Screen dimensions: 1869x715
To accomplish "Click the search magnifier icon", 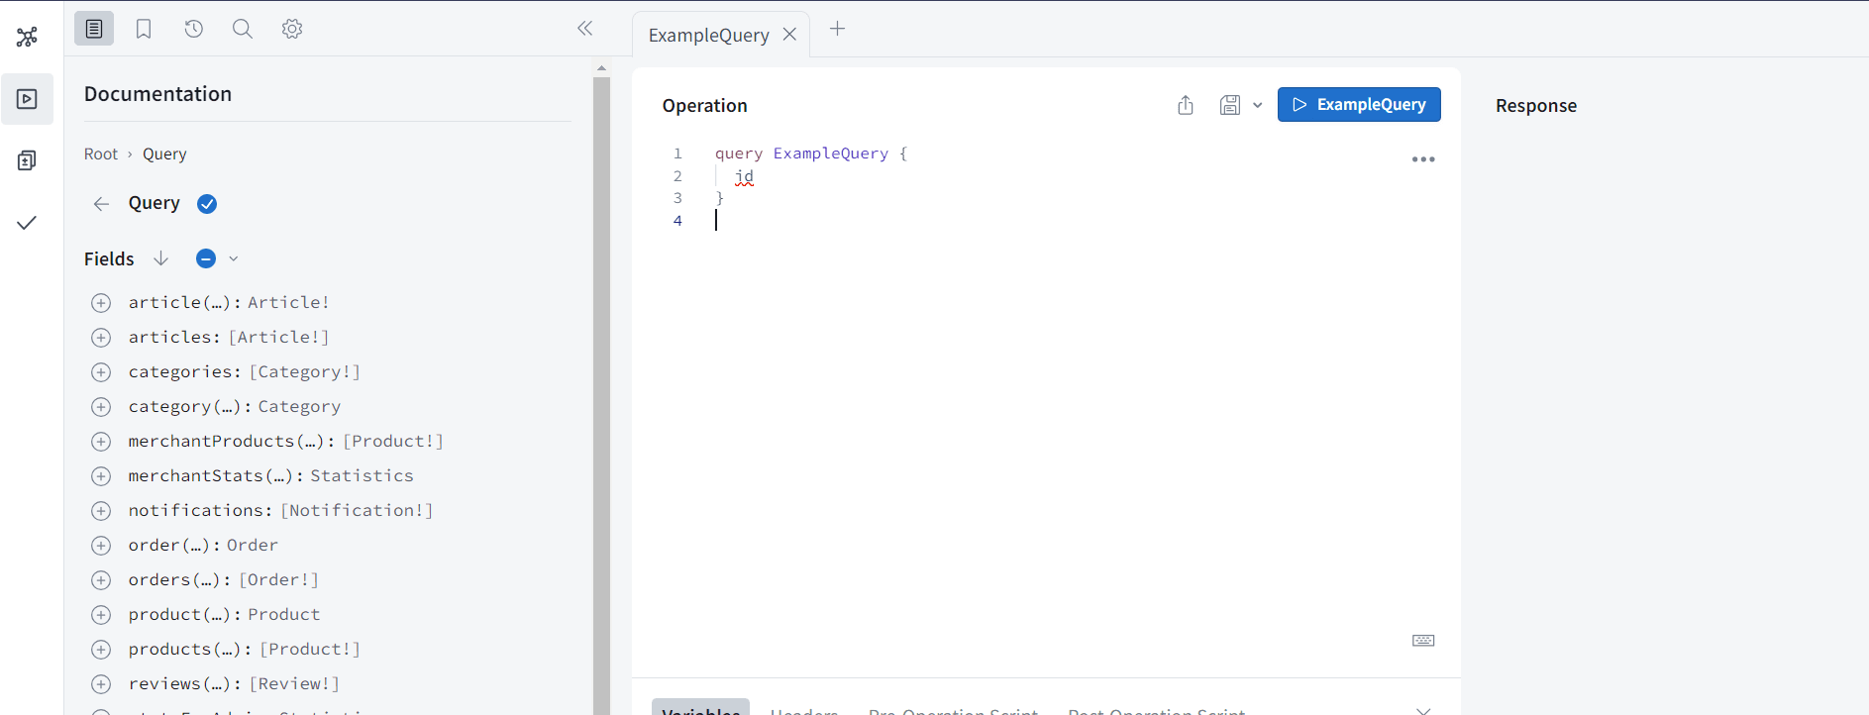I will tap(243, 29).
